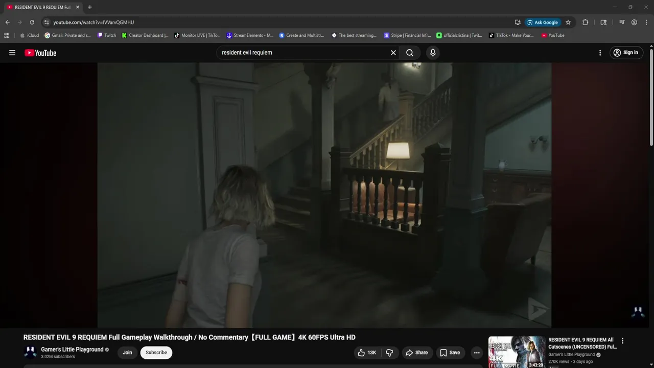Open the iCloud bookmark
Screen dimensions: 654x368
pyautogui.click(x=29, y=35)
